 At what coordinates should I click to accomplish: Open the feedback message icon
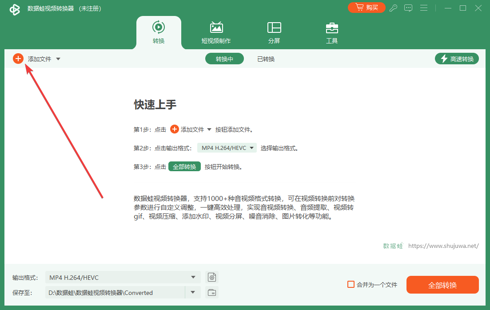pyautogui.click(x=408, y=8)
